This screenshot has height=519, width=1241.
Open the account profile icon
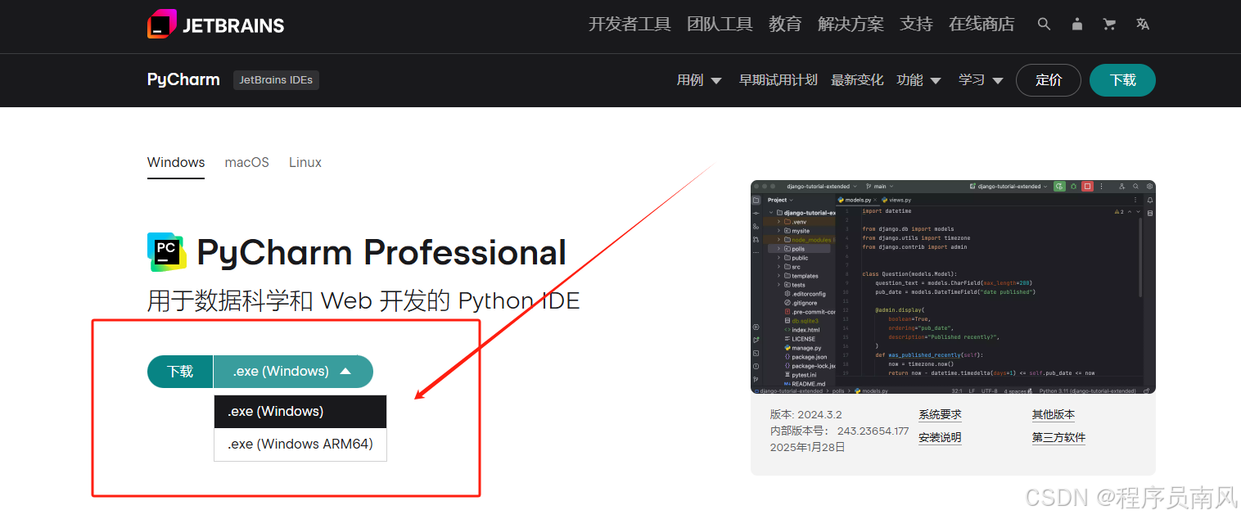(1077, 25)
